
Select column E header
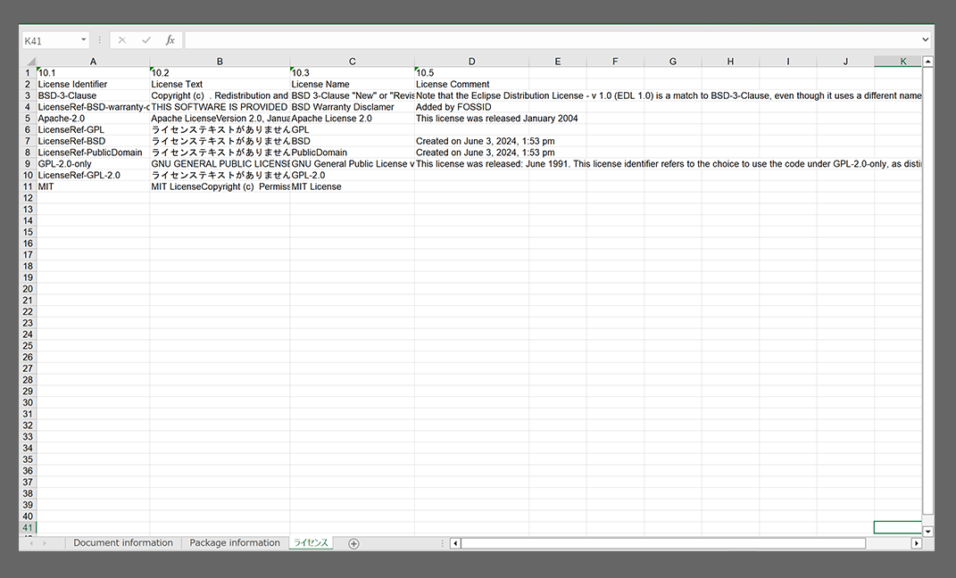557,62
